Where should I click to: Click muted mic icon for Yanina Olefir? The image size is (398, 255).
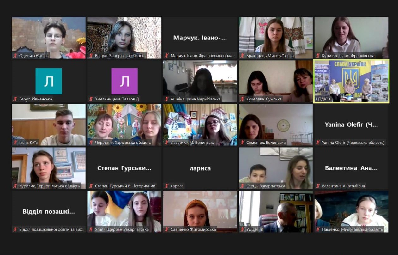(x=318, y=143)
